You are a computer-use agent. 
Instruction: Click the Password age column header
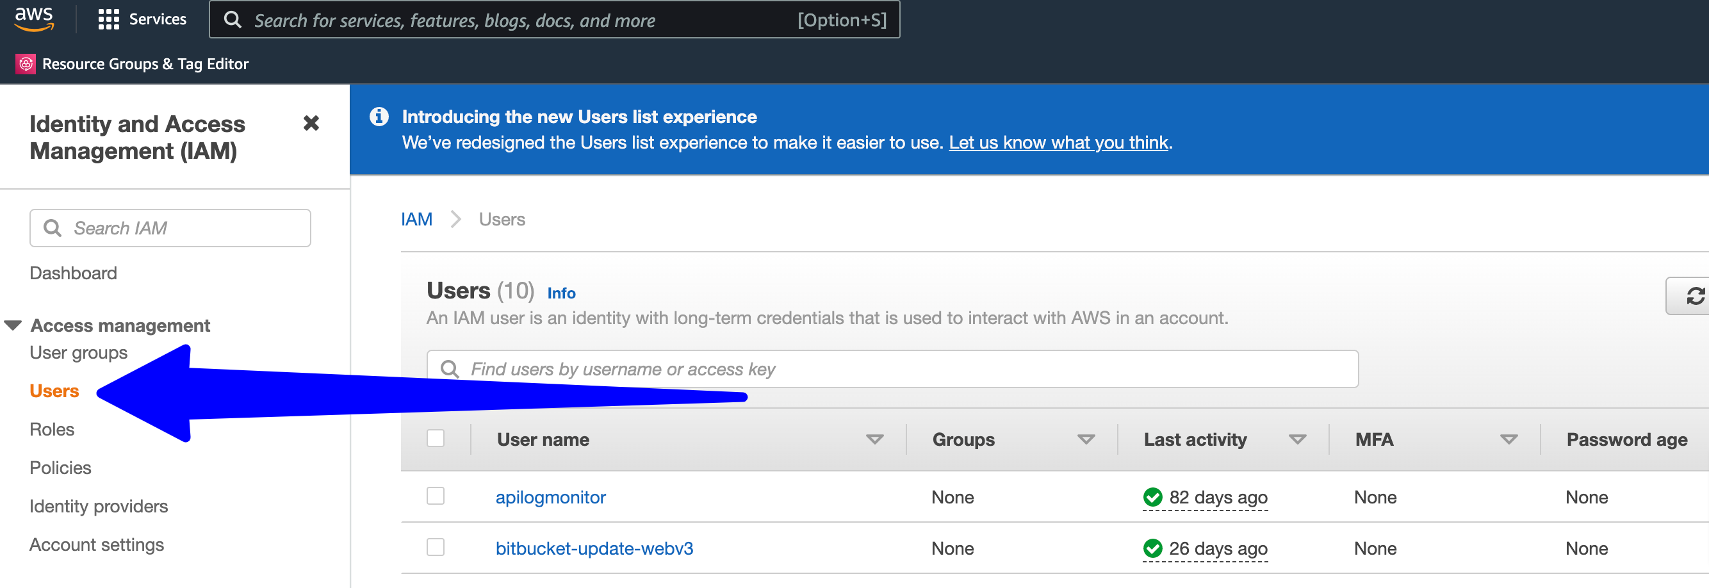pyautogui.click(x=1627, y=439)
